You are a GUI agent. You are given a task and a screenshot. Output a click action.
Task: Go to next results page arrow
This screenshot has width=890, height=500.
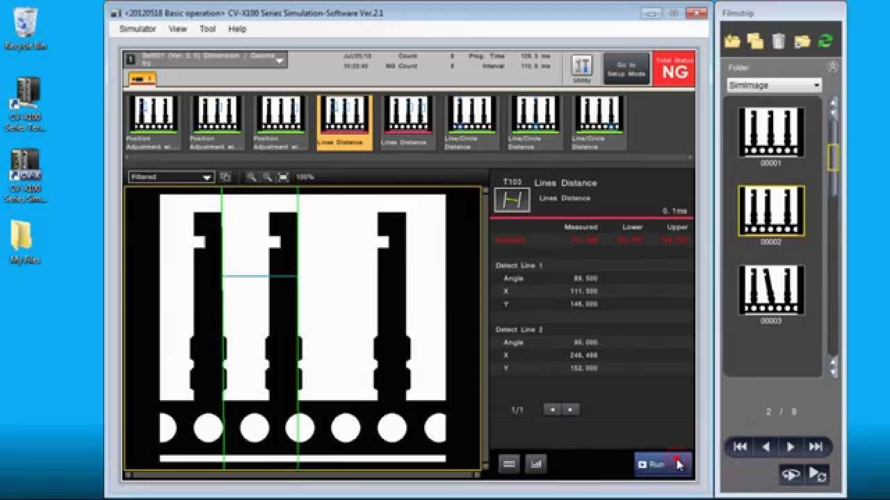[571, 410]
